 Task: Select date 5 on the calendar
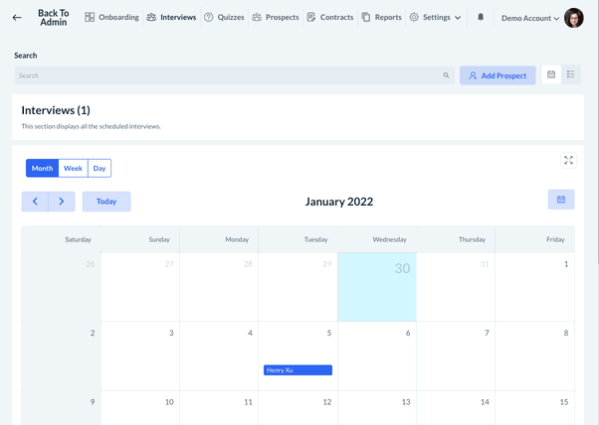(298, 356)
